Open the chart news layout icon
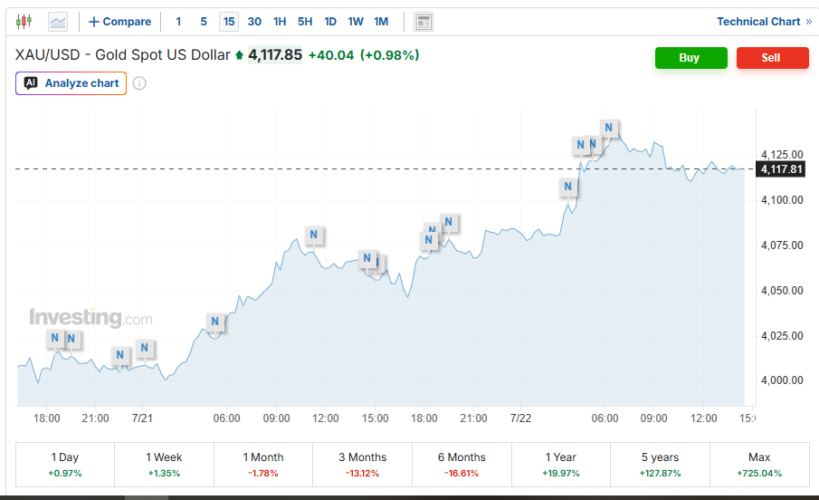819x500 pixels. pyautogui.click(x=424, y=22)
